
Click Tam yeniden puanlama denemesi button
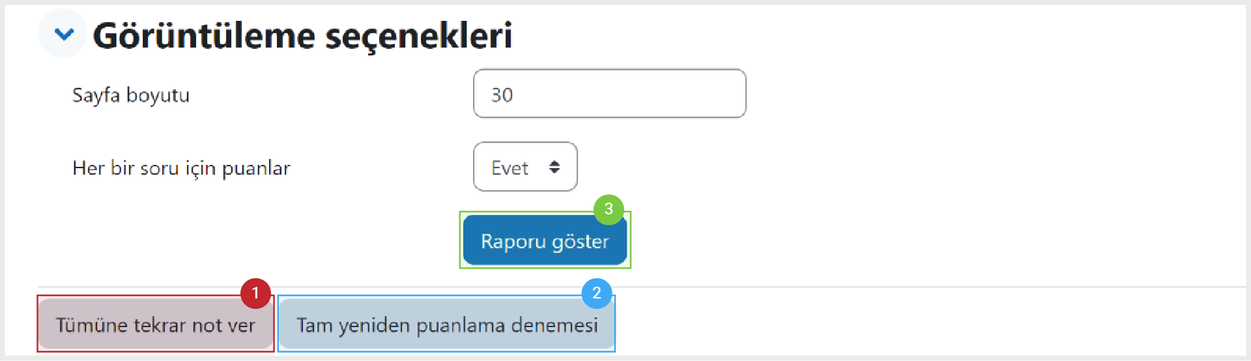(x=447, y=325)
